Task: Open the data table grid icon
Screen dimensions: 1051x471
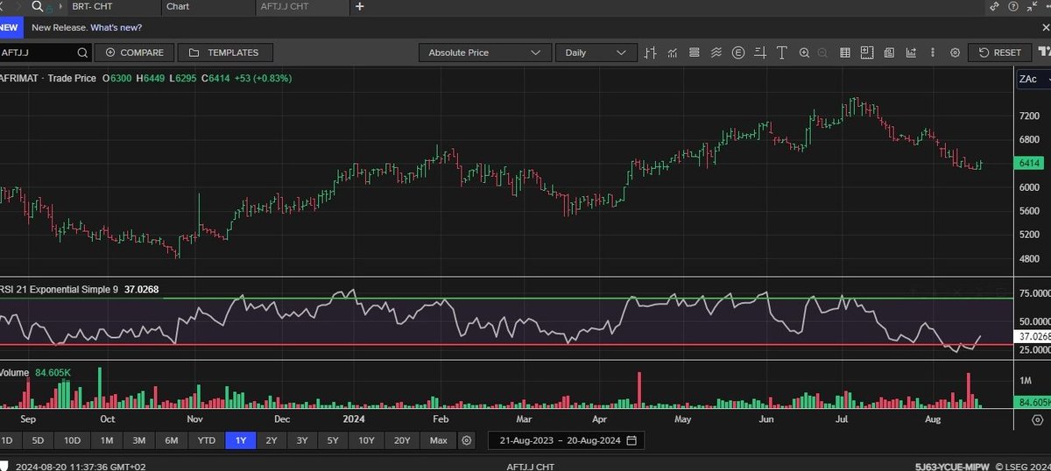Action: 845,53
